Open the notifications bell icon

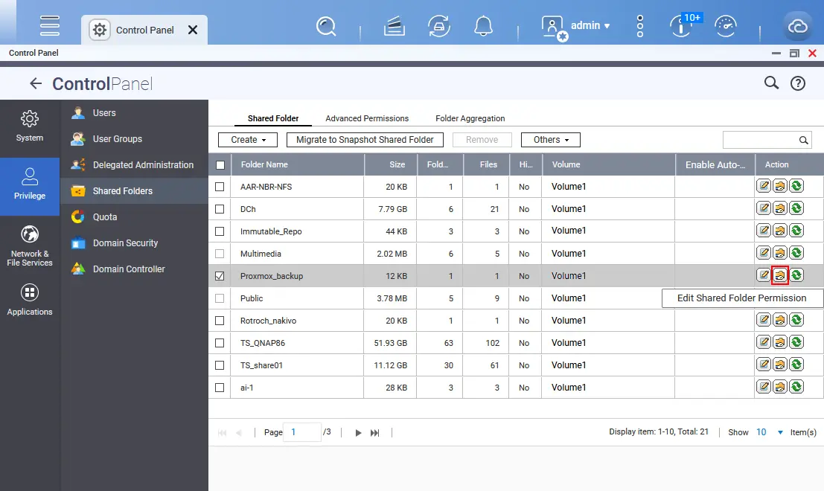(x=483, y=26)
